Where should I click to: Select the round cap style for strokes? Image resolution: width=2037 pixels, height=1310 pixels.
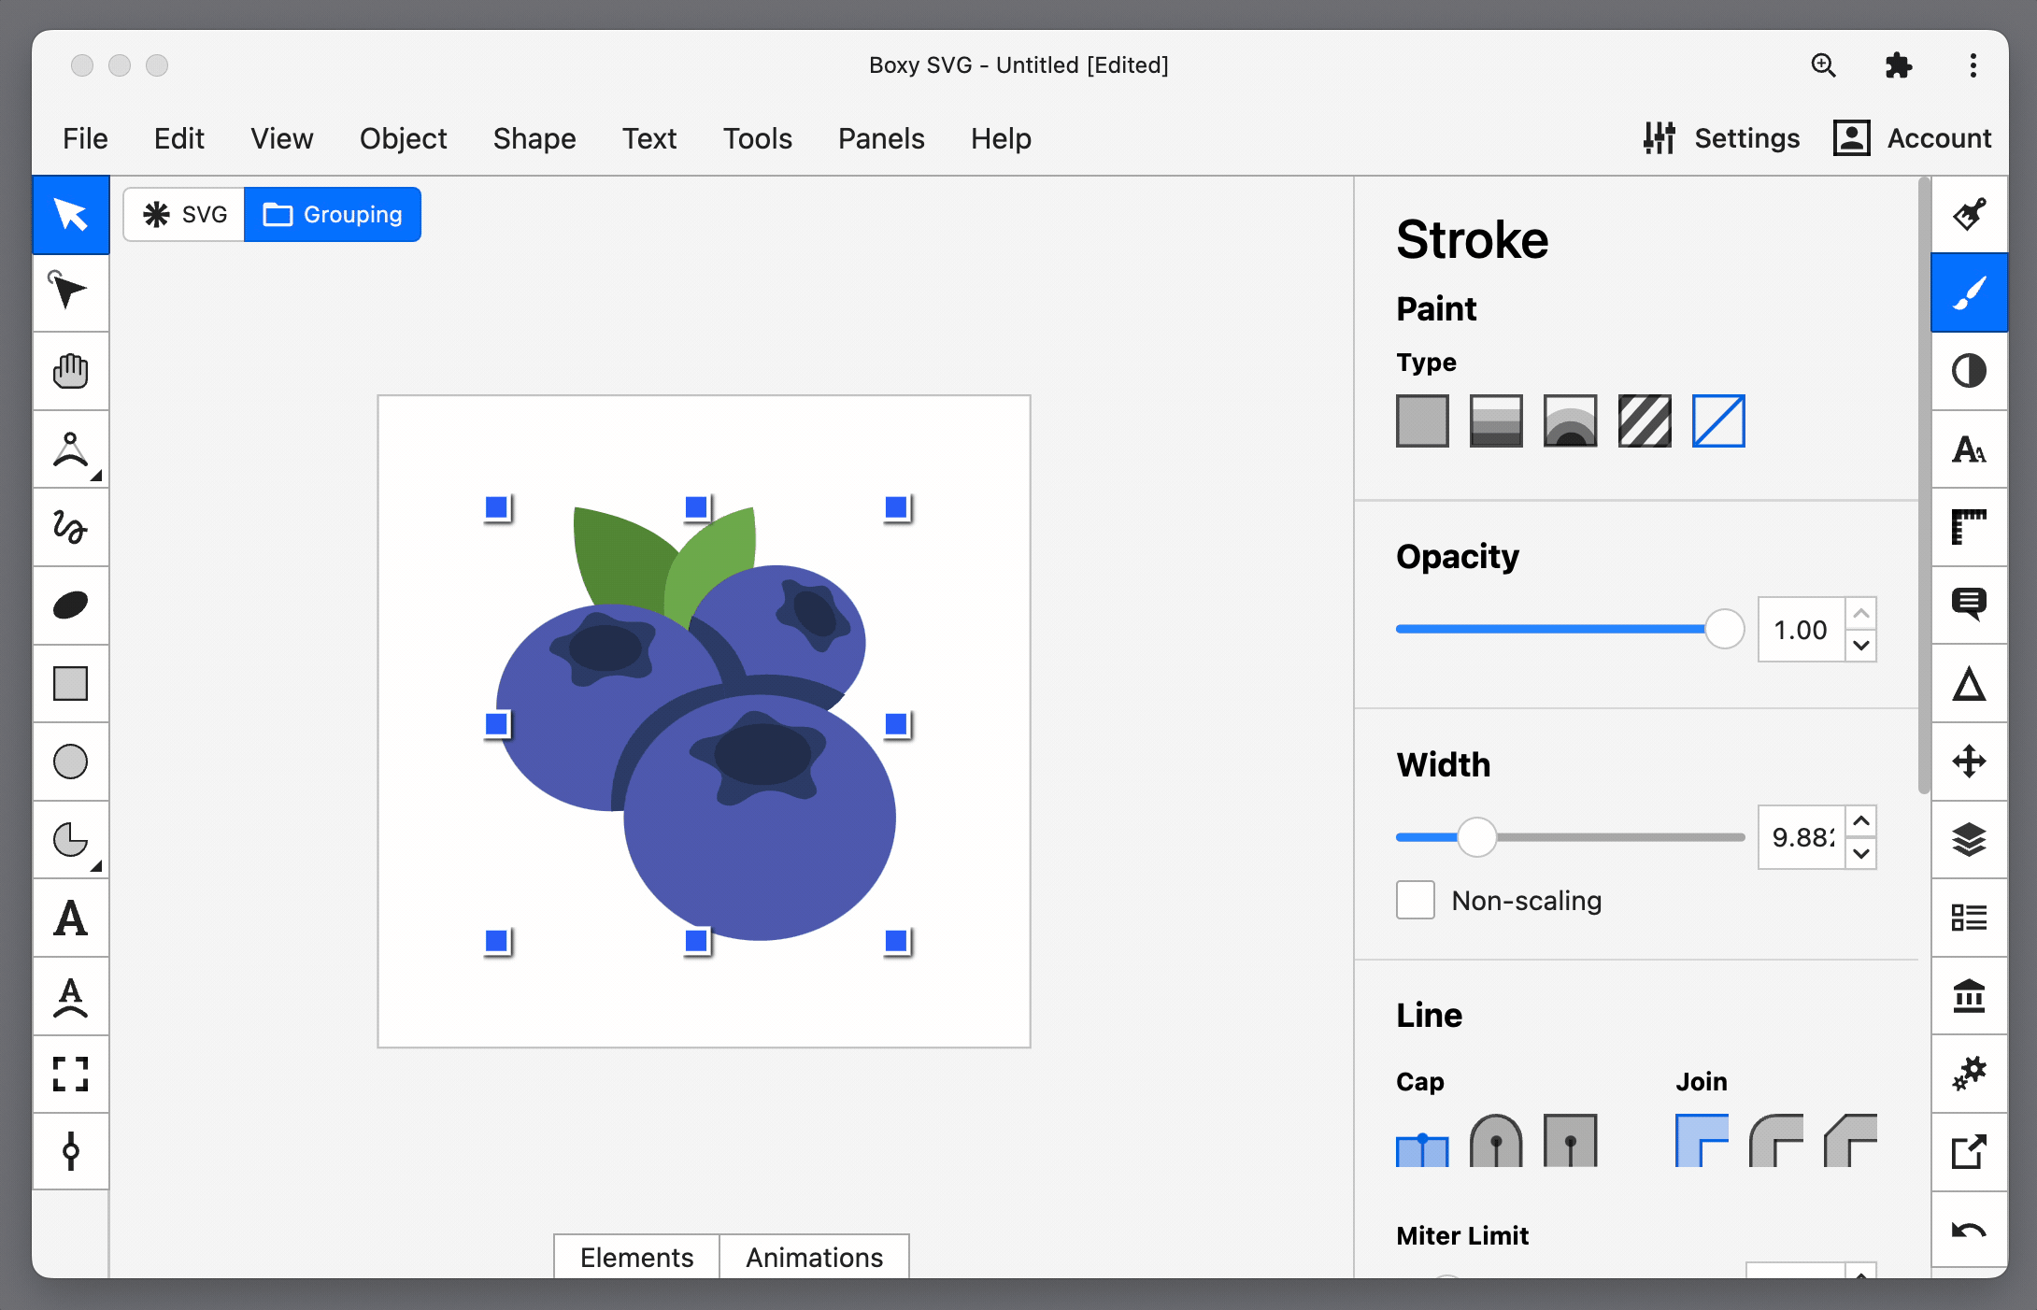point(1496,1142)
